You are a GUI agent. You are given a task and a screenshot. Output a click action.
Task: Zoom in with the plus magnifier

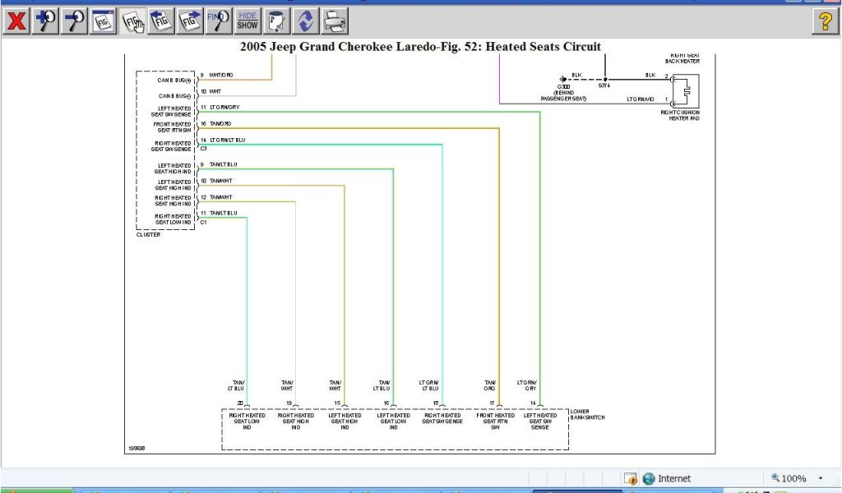pyautogui.click(x=45, y=21)
